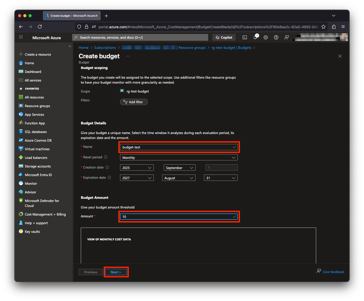Open the app launcher grid
The image size is (364, 301).
21,37
